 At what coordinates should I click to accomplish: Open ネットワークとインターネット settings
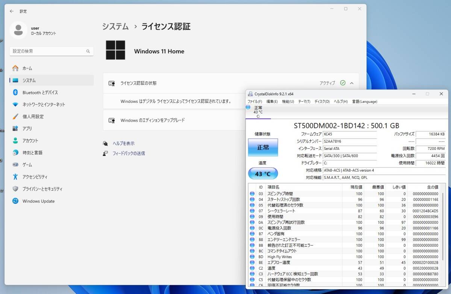(51, 104)
